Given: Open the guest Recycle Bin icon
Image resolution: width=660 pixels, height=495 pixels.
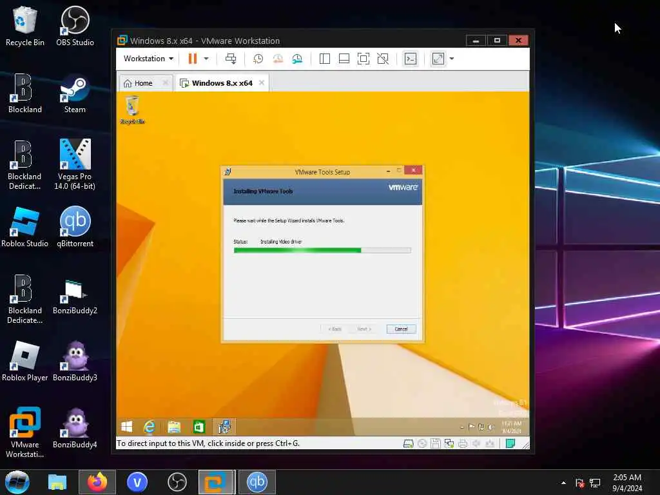Looking at the screenshot, I should click(132, 110).
